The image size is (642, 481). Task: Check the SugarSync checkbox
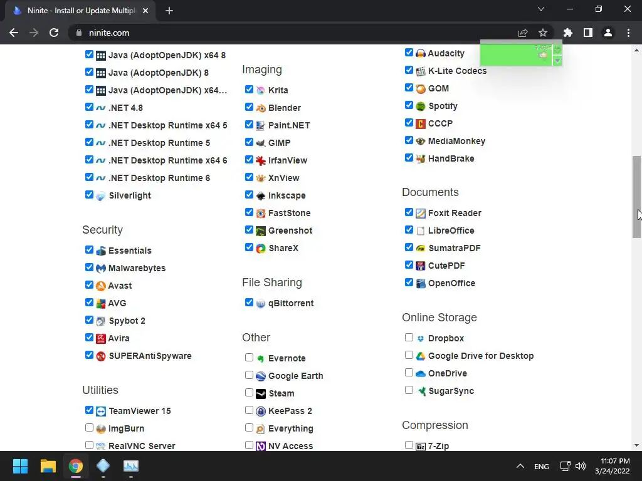click(409, 390)
